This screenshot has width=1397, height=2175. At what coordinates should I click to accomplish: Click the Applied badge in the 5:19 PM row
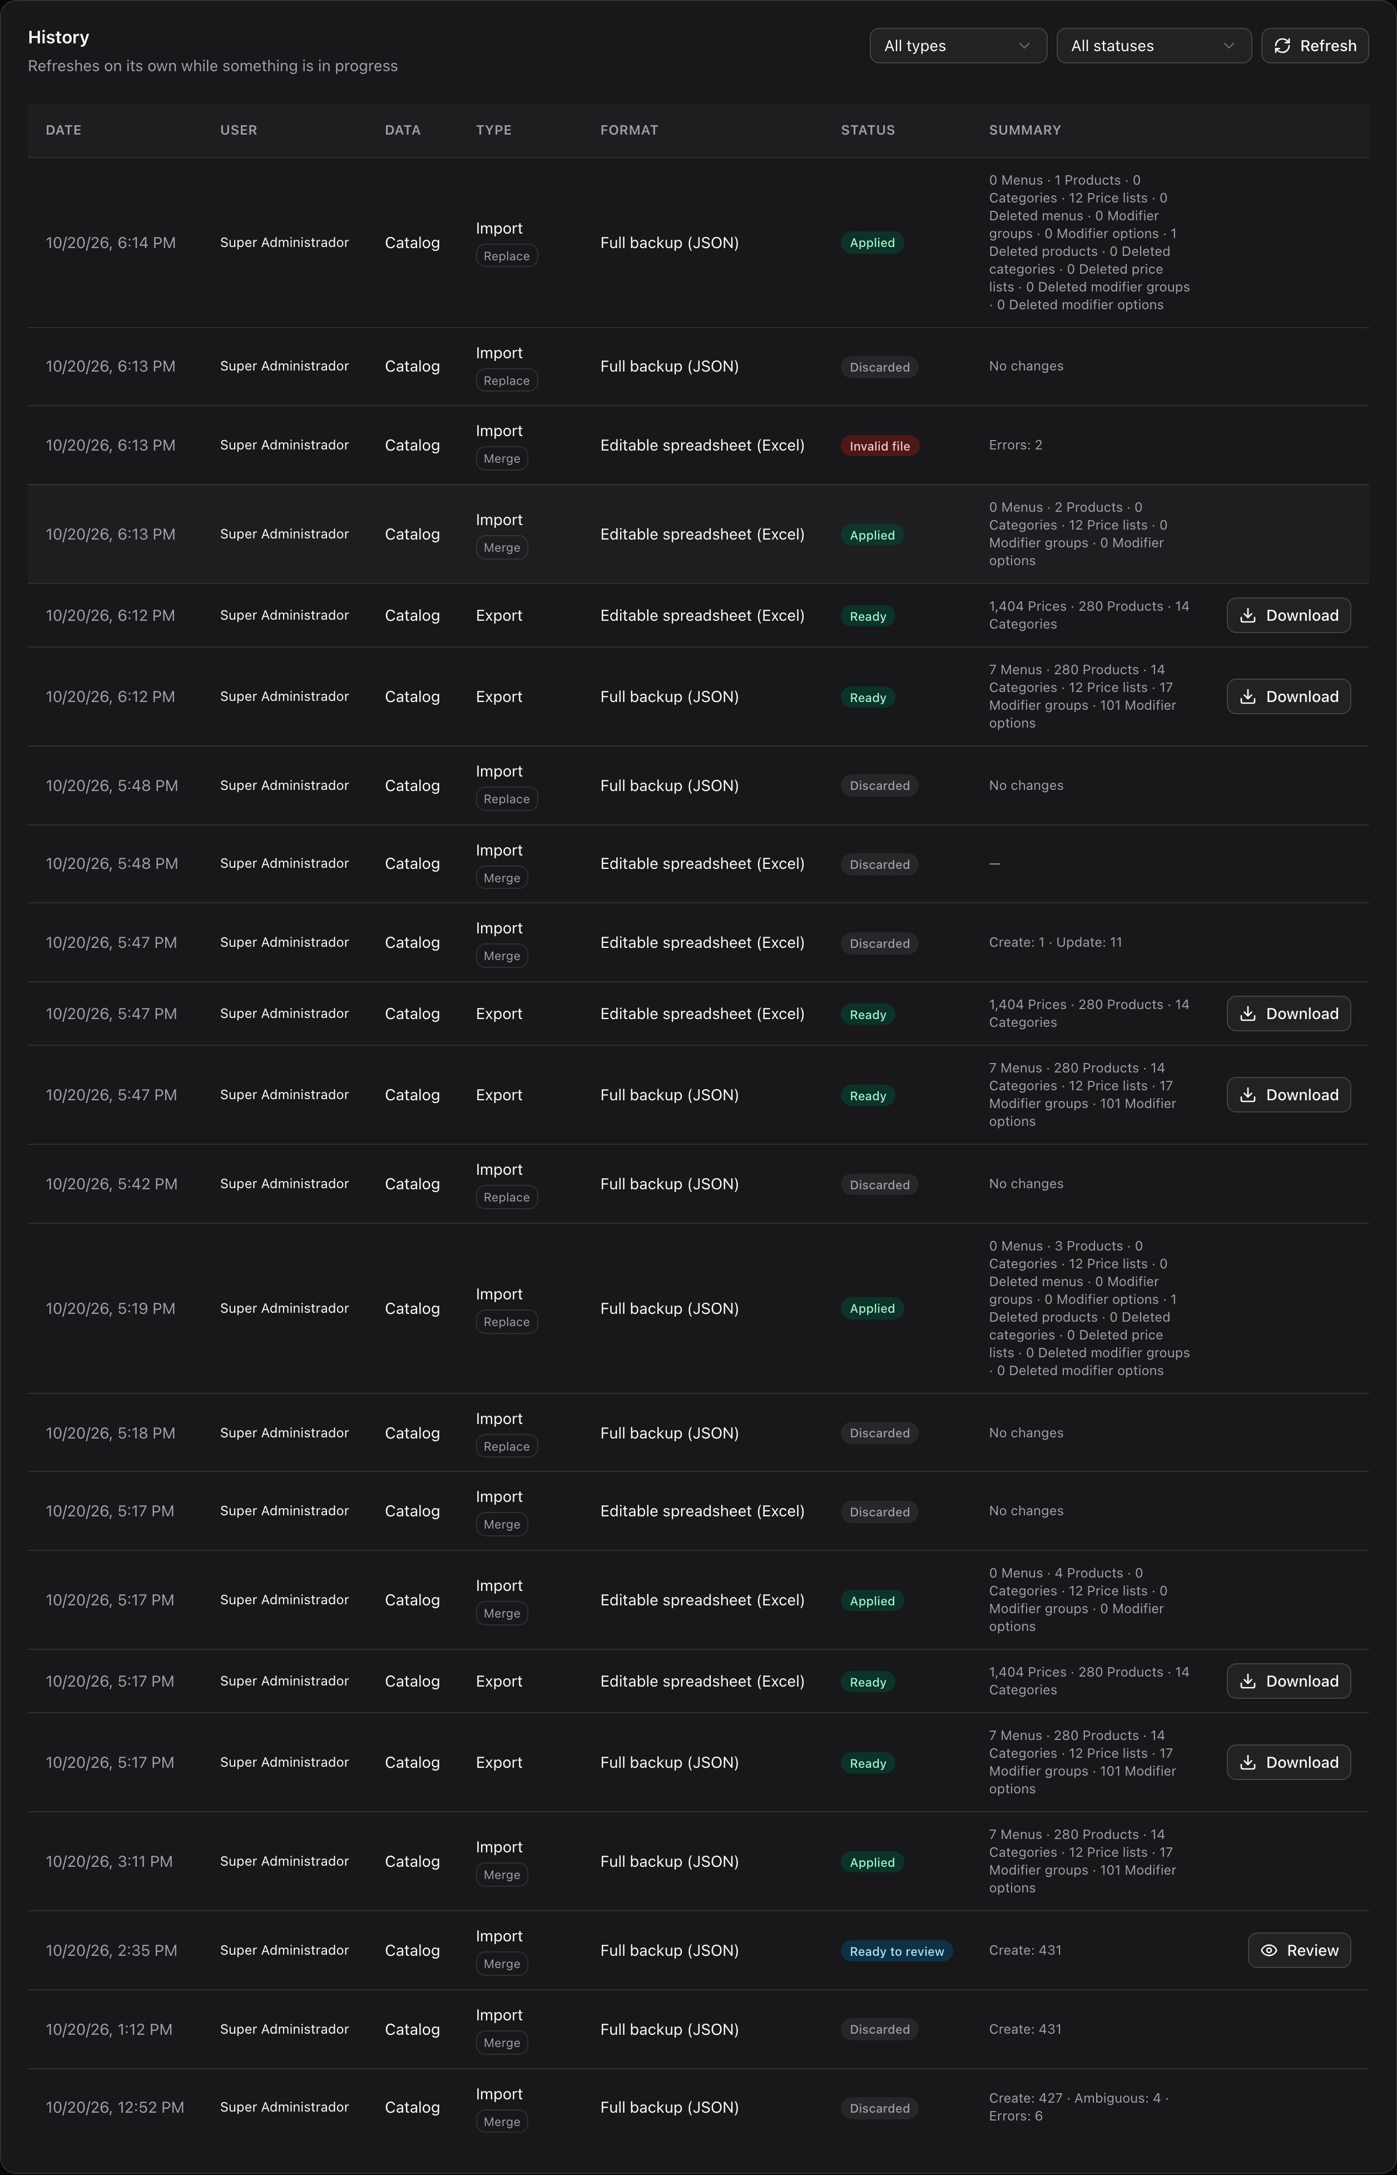(x=872, y=1308)
